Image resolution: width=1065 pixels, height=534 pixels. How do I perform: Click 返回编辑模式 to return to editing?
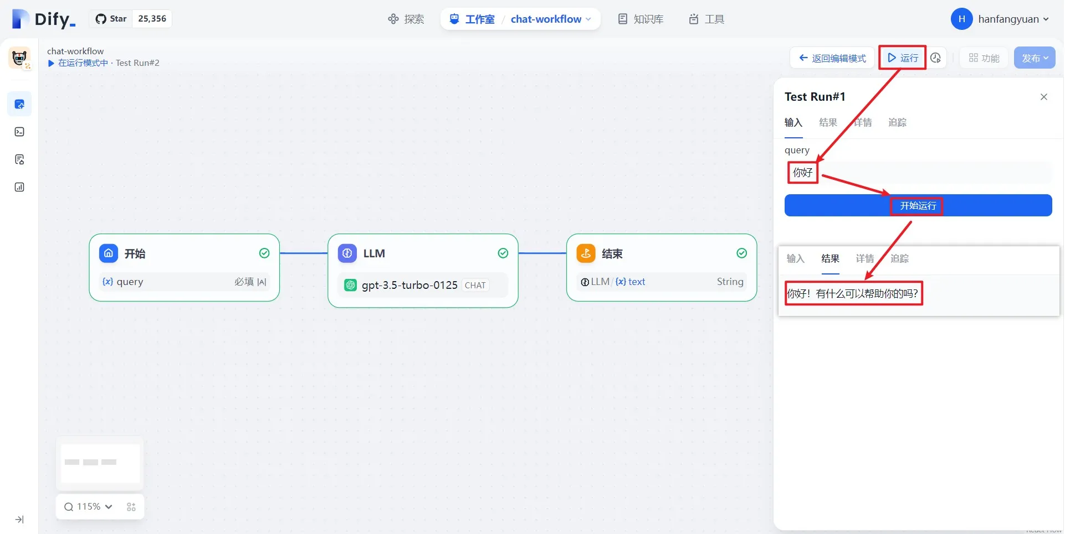click(x=832, y=58)
